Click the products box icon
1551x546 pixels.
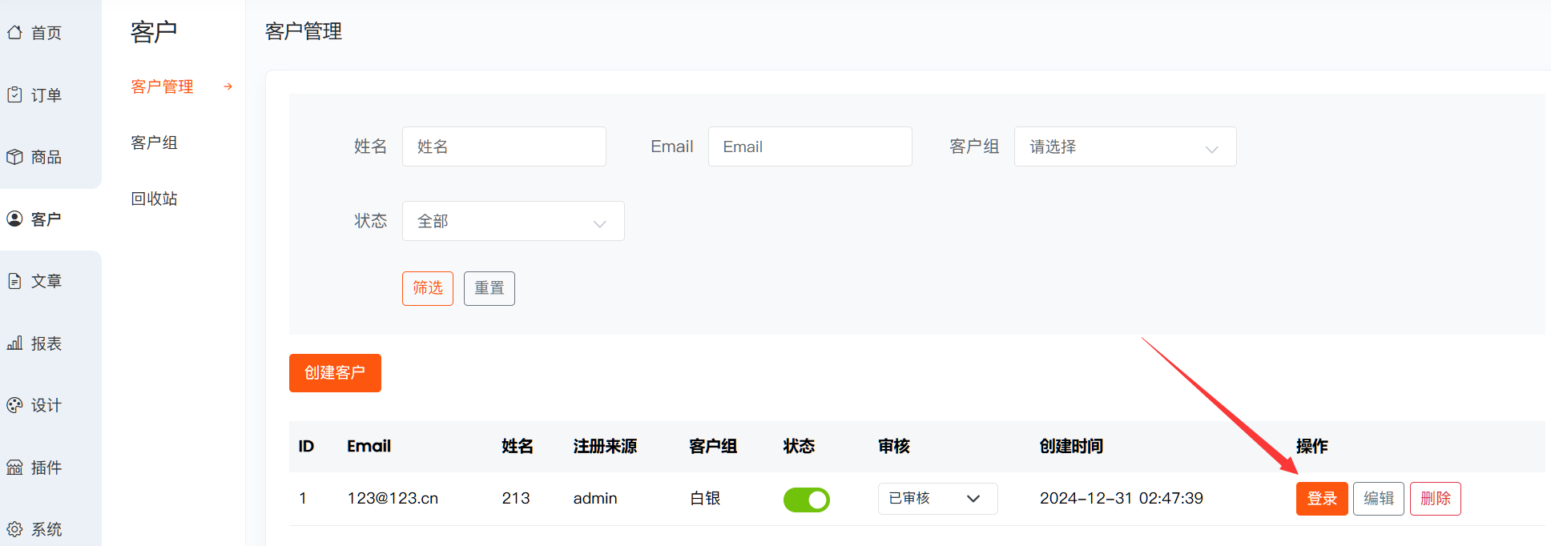point(14,157)
